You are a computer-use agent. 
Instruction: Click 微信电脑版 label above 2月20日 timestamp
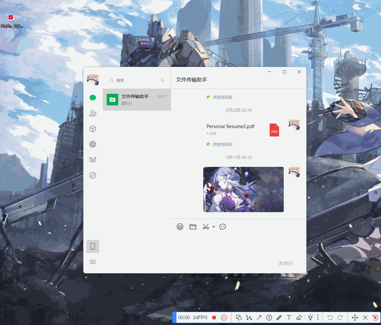click(222, 97)
